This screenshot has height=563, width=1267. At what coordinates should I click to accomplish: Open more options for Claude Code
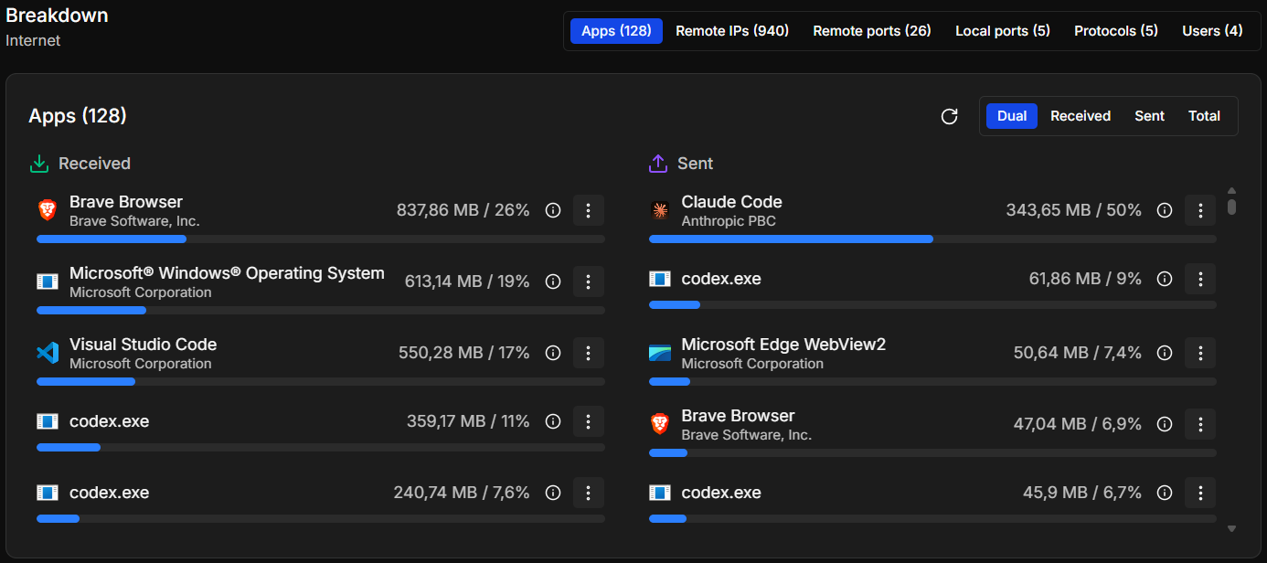click(1200, 210)
